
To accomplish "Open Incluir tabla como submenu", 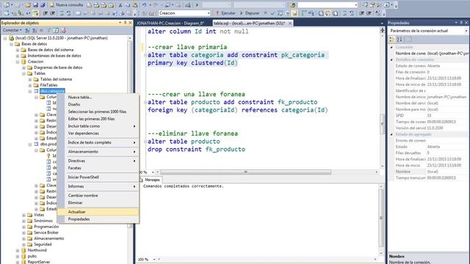I will 98,126.
